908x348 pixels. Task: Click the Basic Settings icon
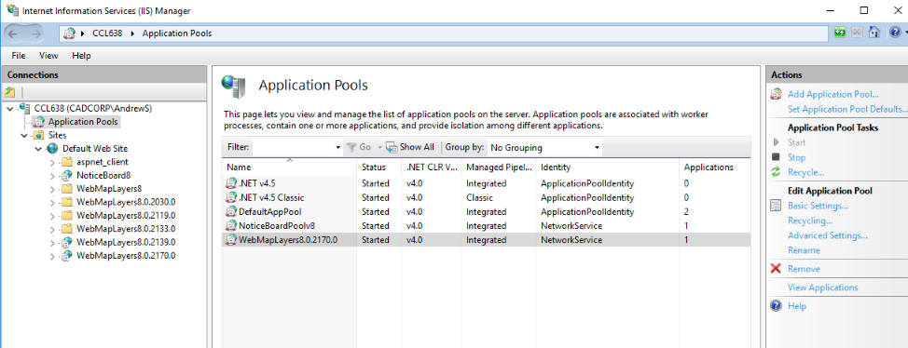776,206
